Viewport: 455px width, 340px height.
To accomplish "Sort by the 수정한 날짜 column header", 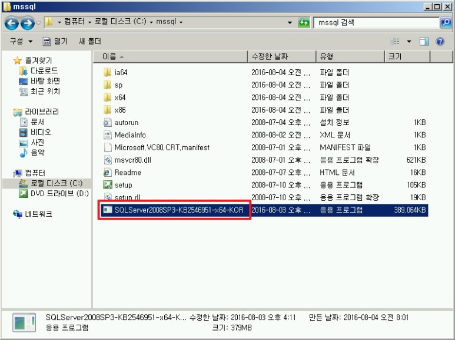I will (282, 56).
